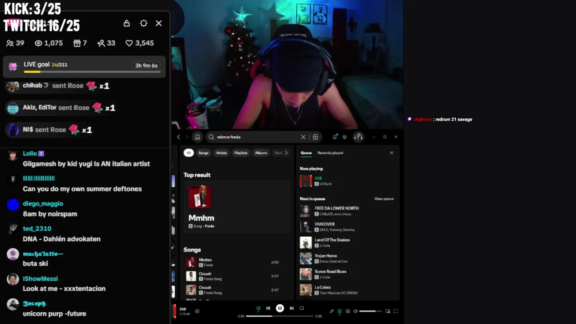Click the search magnifier icon
576x324 pixels.
[x=211, y=137]
